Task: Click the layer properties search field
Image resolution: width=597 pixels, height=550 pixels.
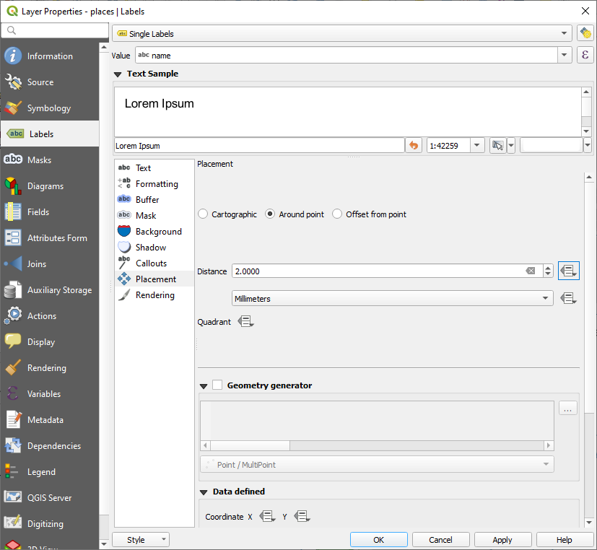Action: tap(54, 32)
